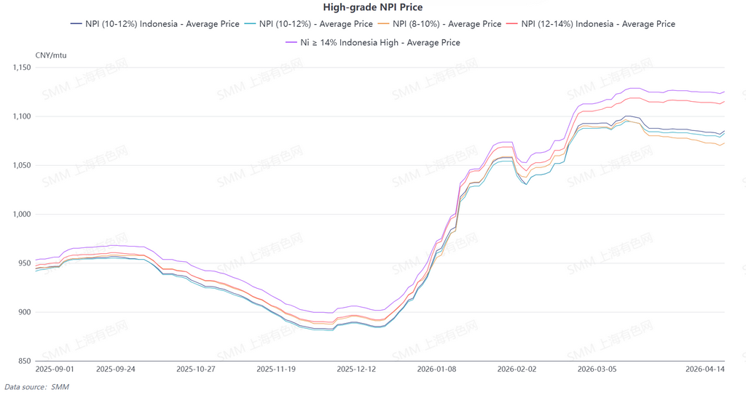Click the Data source: SMM text
746x395 pixels.
pos(36,387)
